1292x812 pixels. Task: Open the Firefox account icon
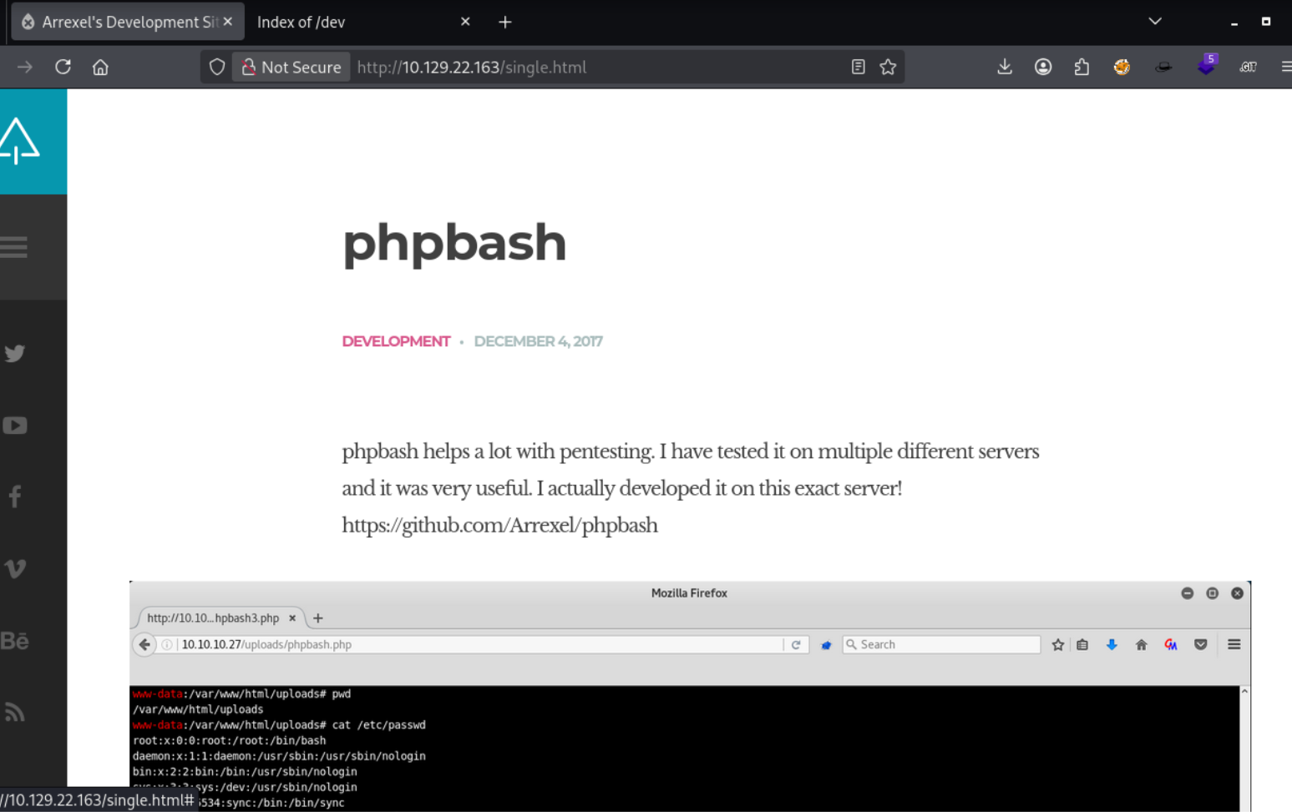pos(1043,67)
